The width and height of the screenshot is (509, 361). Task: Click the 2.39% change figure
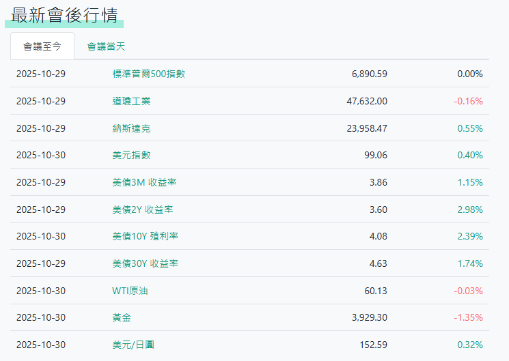pyautogui.click(x=470, y=236)
